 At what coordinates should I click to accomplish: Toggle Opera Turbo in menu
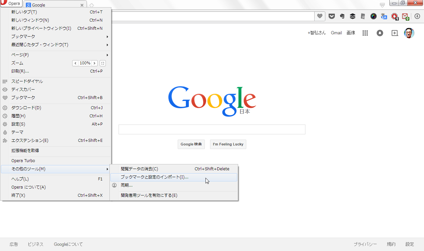coord(56,160)
